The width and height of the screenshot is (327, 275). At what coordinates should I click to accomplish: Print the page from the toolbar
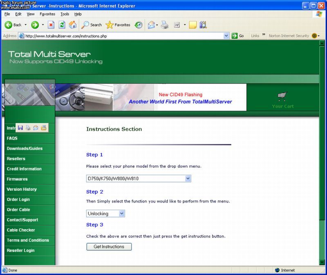click(x=165, y=25)
